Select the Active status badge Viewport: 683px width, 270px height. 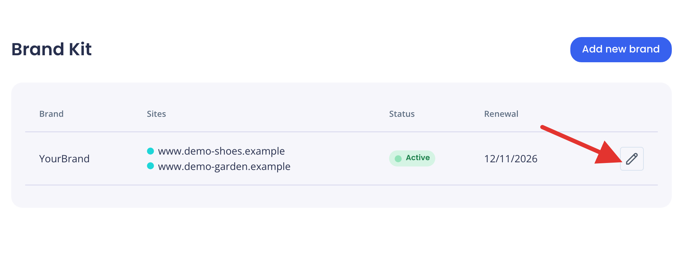click(412, 158)
